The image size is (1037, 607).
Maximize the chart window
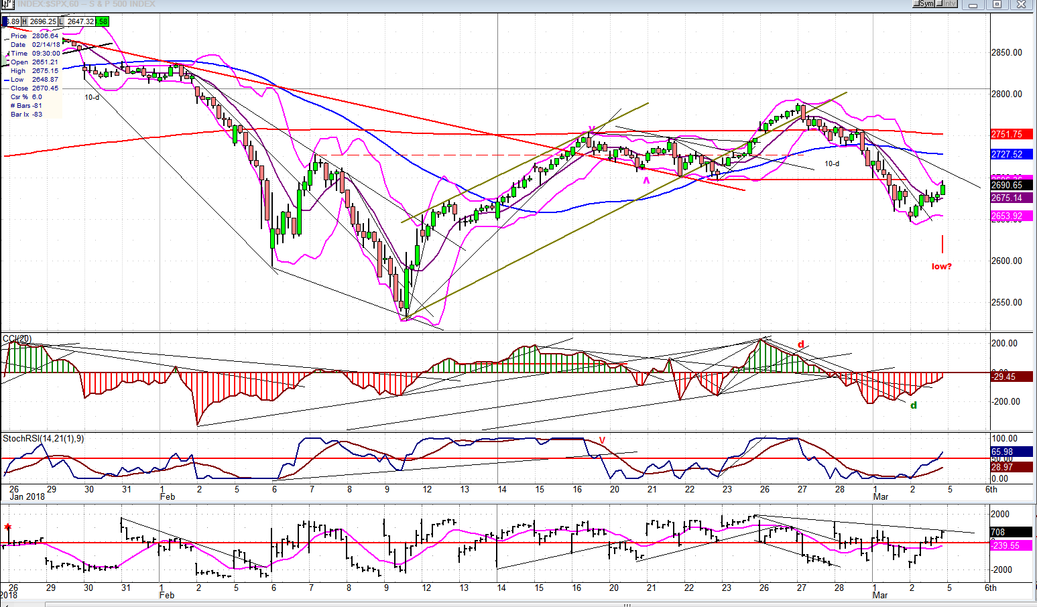point(997,4)
